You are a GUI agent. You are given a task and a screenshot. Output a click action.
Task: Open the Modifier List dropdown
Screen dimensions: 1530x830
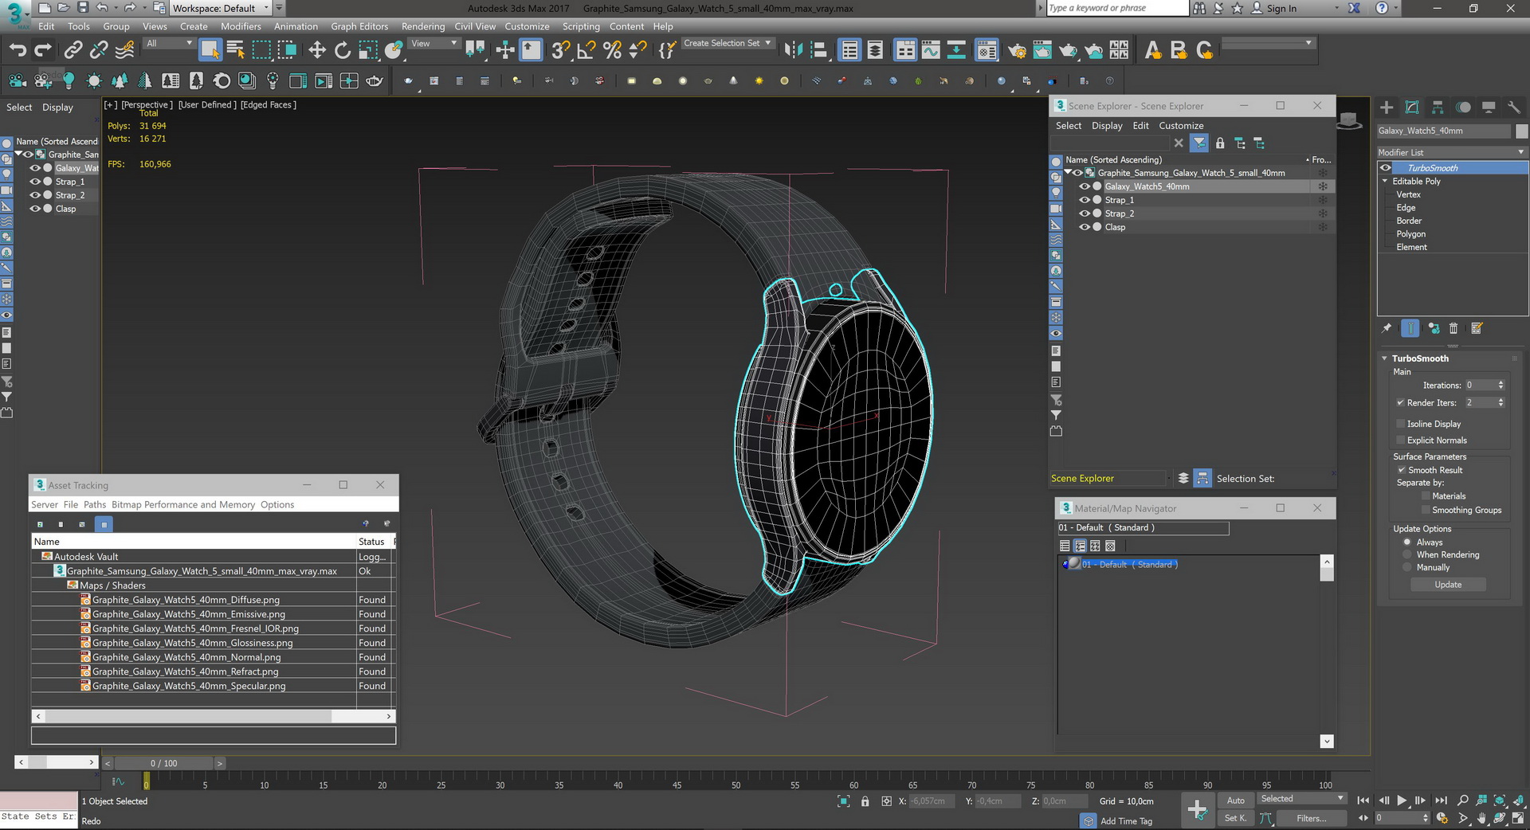pos(1452,152)
